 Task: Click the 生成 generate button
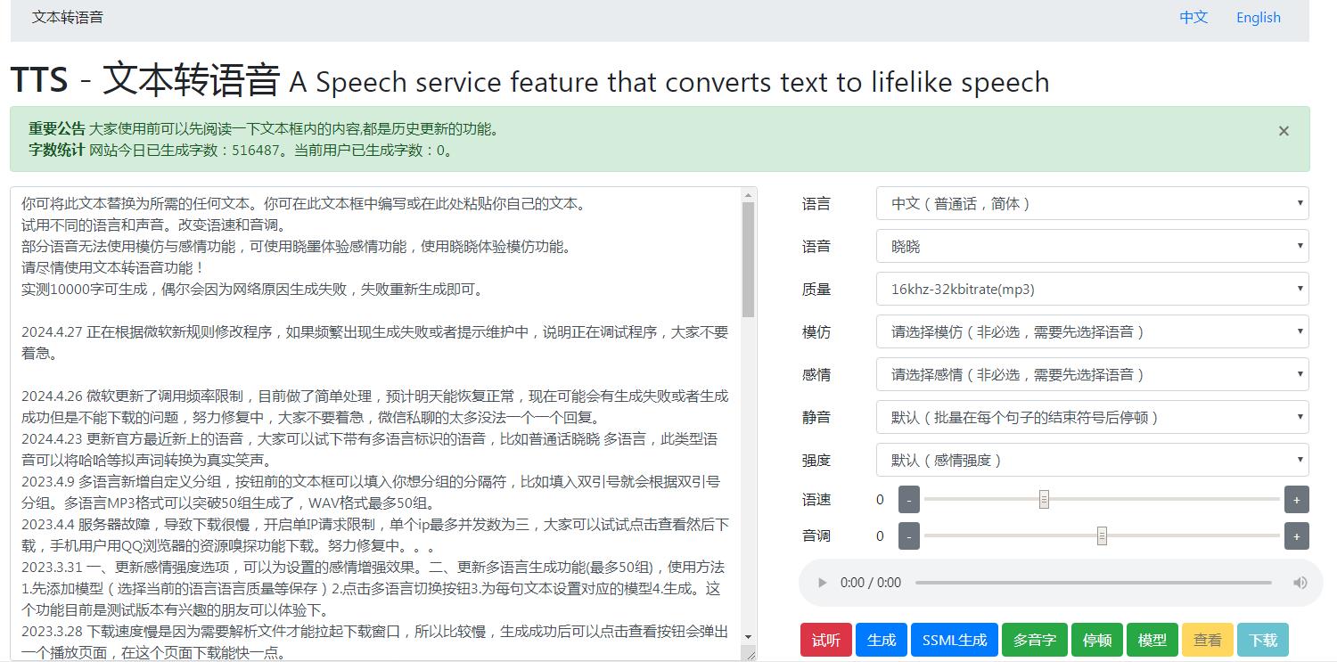(x=881, y=639)
